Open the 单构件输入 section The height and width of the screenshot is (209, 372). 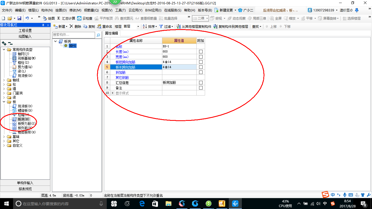pos(25,183)
